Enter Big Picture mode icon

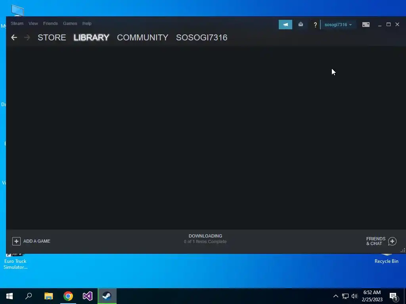(366, 25)
